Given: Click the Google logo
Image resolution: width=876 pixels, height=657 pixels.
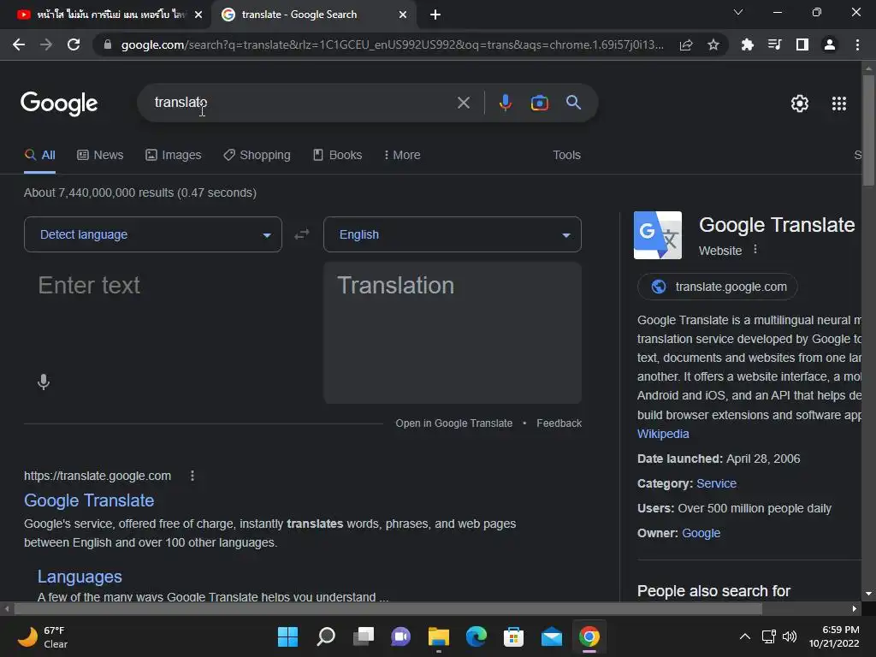Looking at the screenshot, I should 59,104.
